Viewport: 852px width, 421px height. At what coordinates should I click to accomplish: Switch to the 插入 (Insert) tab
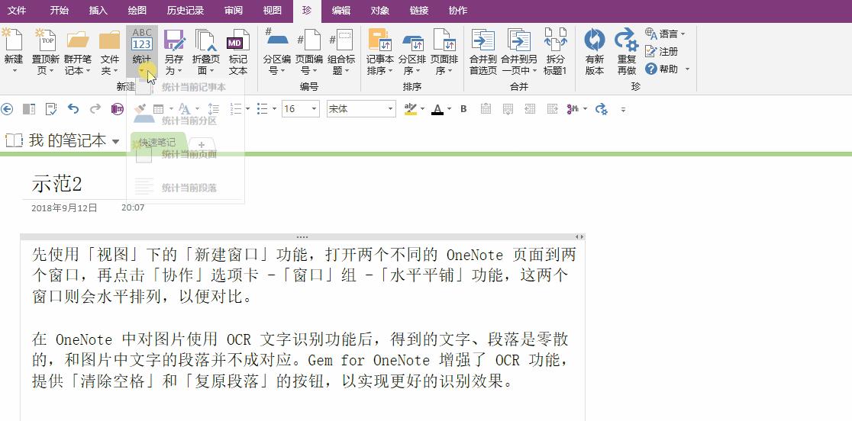click(x=98, y=11)
